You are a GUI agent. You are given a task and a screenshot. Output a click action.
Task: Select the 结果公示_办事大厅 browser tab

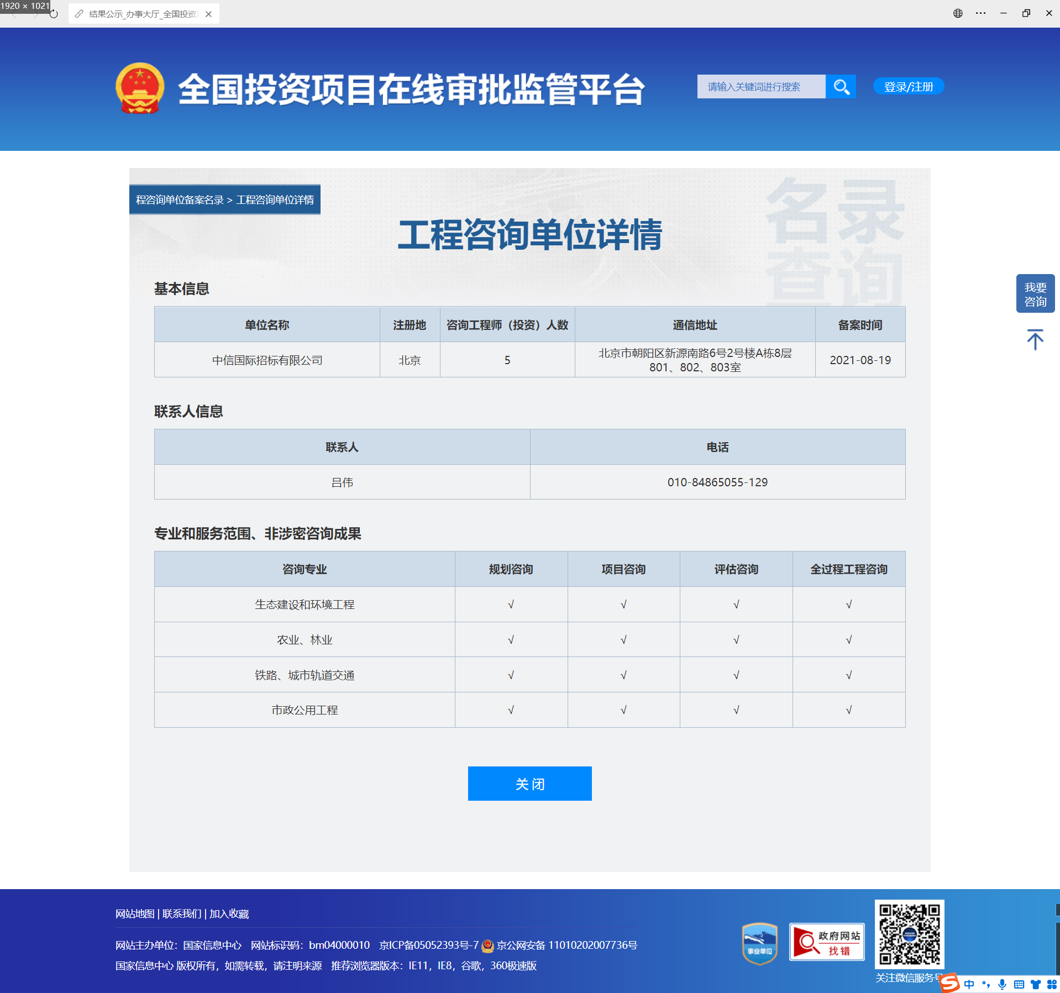138,13
